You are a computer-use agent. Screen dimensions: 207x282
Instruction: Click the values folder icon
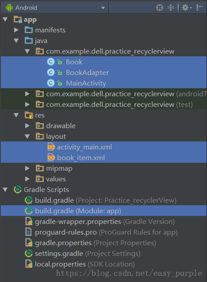(x=40, y=179)
